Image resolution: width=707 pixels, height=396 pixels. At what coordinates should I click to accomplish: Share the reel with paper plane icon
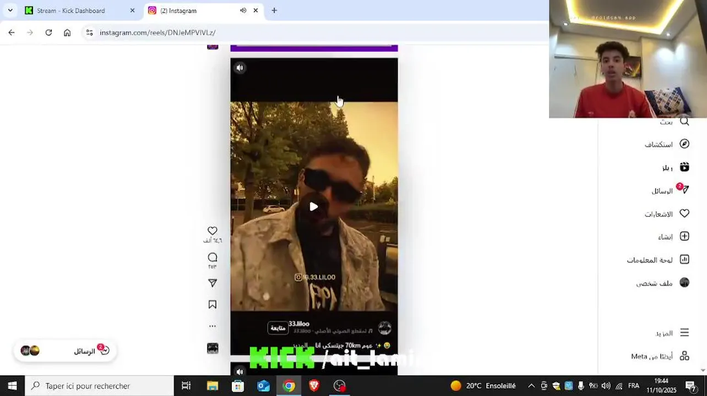213,283
